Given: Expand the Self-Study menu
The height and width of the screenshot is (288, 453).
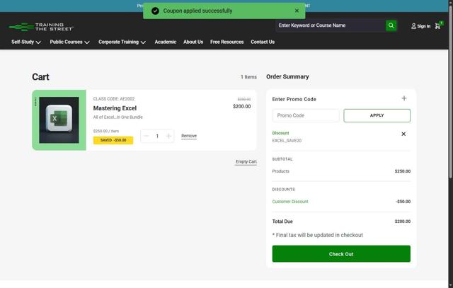Looking at the screenshot, I should click(25, 42).
